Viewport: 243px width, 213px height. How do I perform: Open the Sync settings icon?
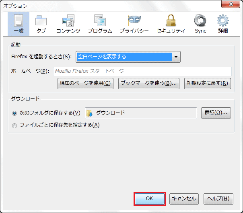200,20
